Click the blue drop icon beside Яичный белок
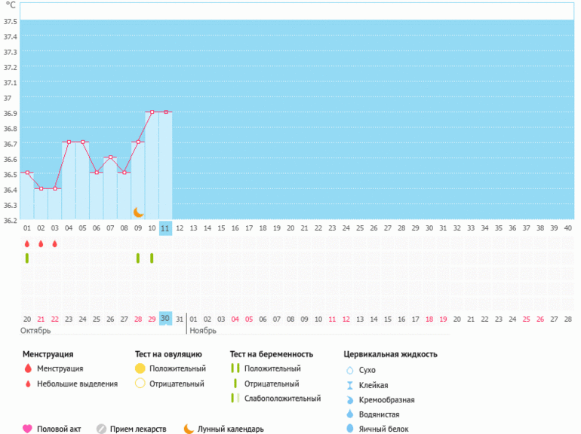The height and width of the screenshot is (434, 581). click(349, 429)
